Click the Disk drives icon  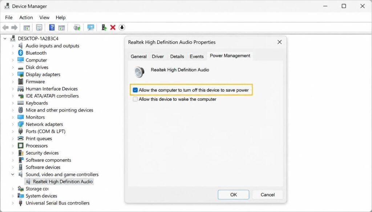tap(21, 68)
